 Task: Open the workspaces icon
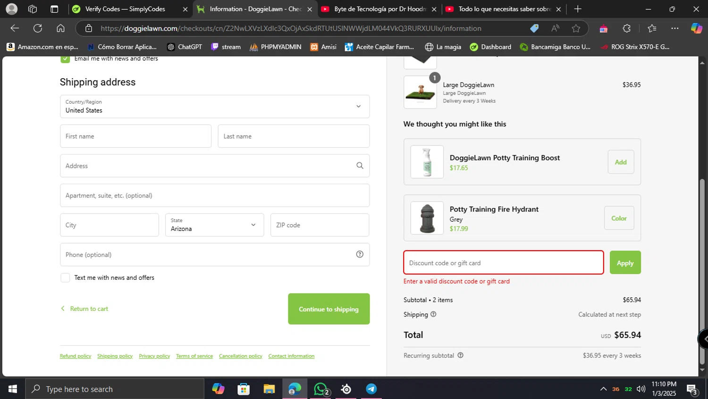(33, 9)
